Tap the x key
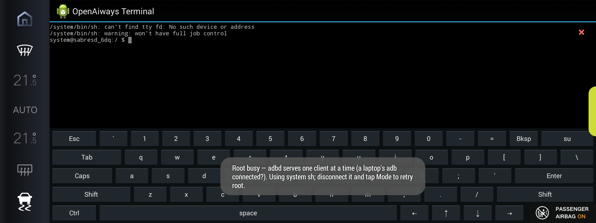This screenshot has height=223, width=596. [186, 195]
